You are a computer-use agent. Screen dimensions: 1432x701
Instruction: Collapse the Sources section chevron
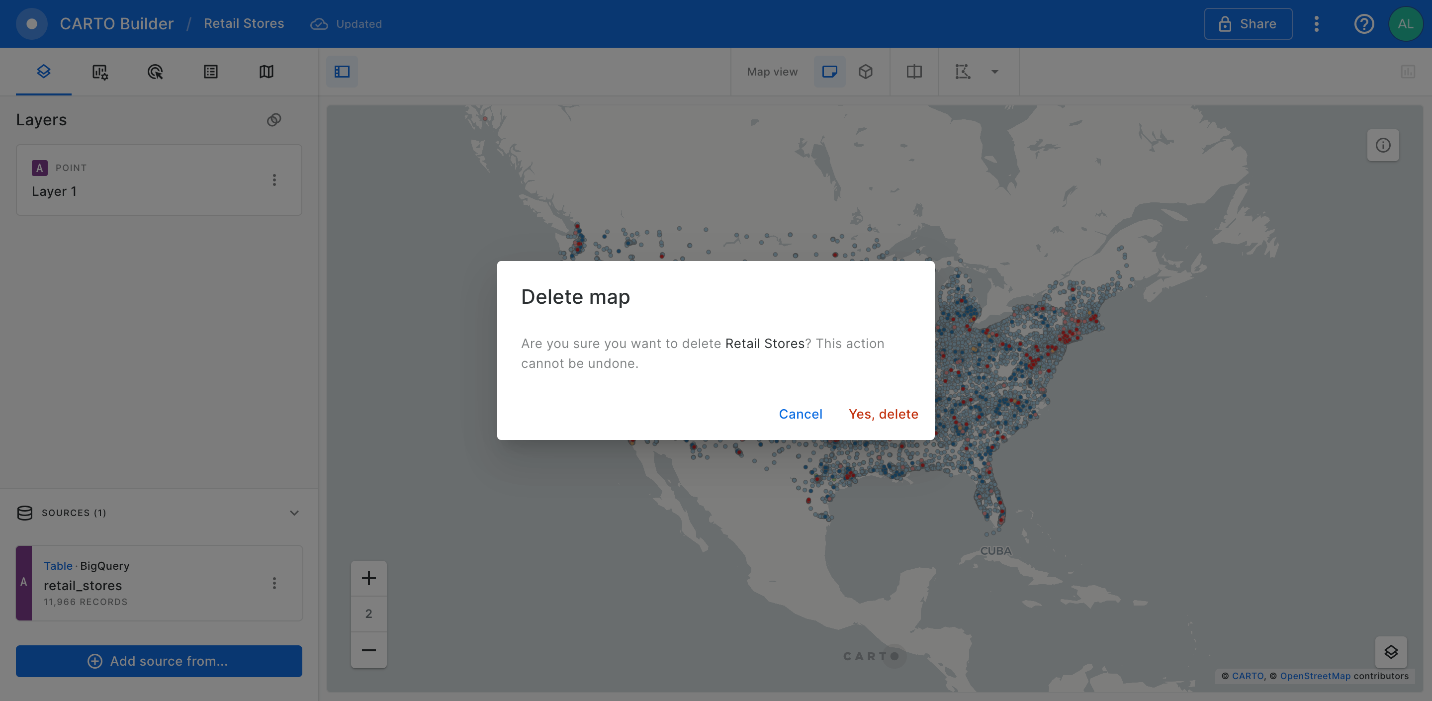pyautogui.click(x=294, y=513)
